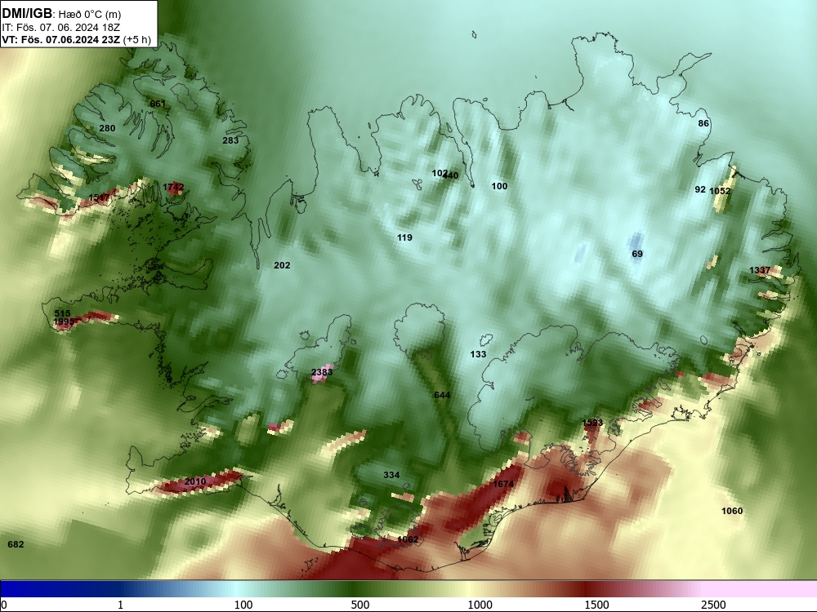The image size is (817, 612).
Task: Click the 1500 label on the color scale
Action: tap(596, 605)
